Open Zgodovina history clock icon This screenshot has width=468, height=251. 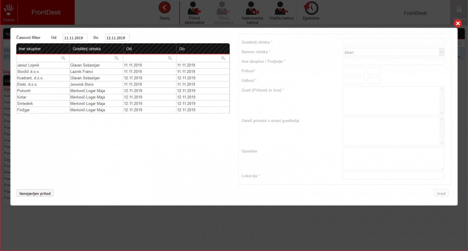pos(311,8)
